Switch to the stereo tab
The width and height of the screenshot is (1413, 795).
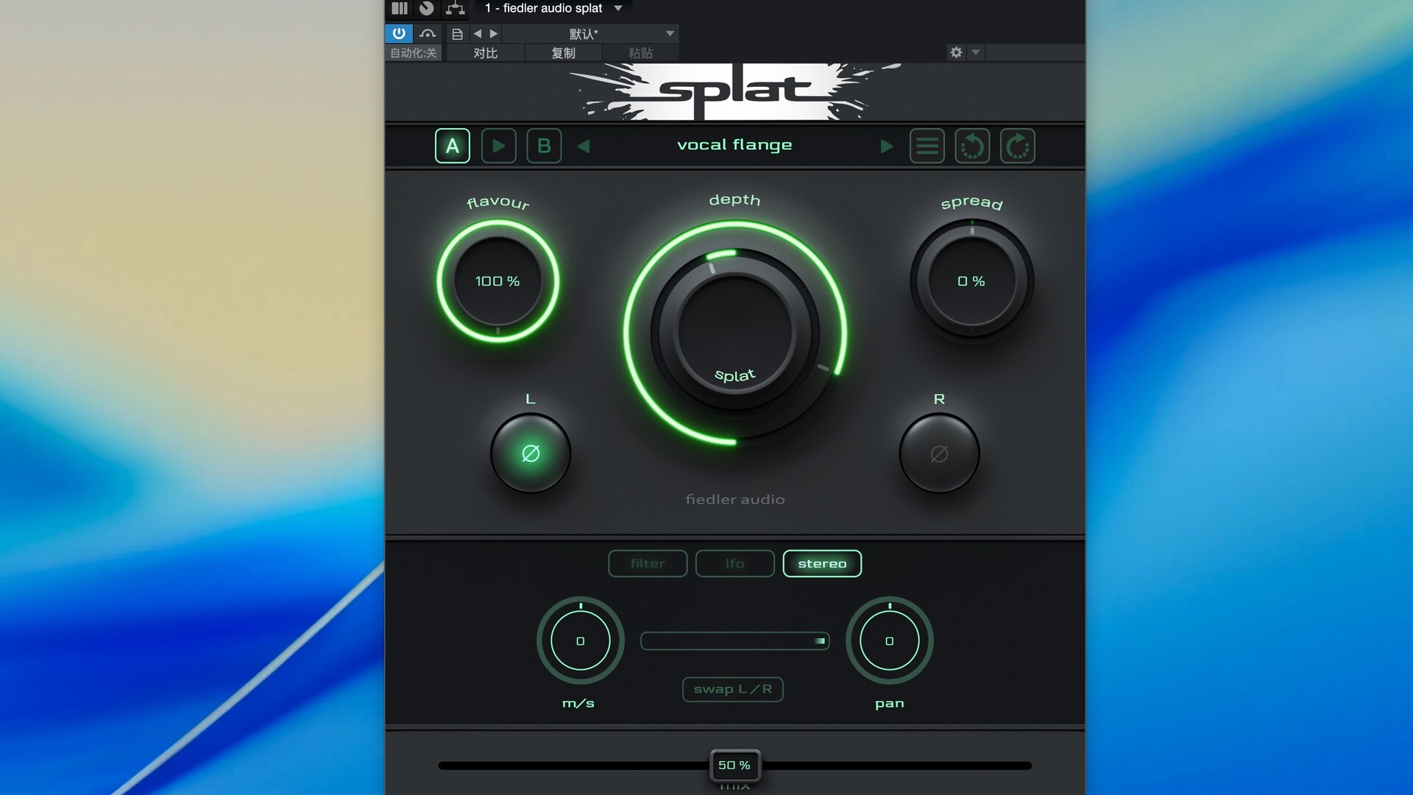(822, 564)
